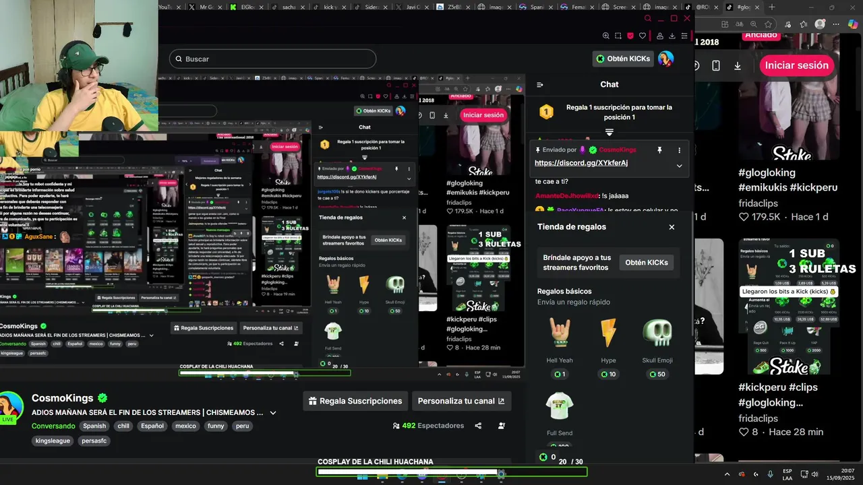Image resolution: width=863 pixels, height=485 pixels.
Task: Toggle the pin icon on the pinned message
Action: pos(659,150)
